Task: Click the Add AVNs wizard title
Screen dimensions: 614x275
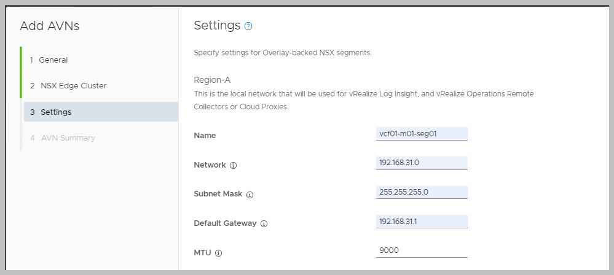Action: 50,26
